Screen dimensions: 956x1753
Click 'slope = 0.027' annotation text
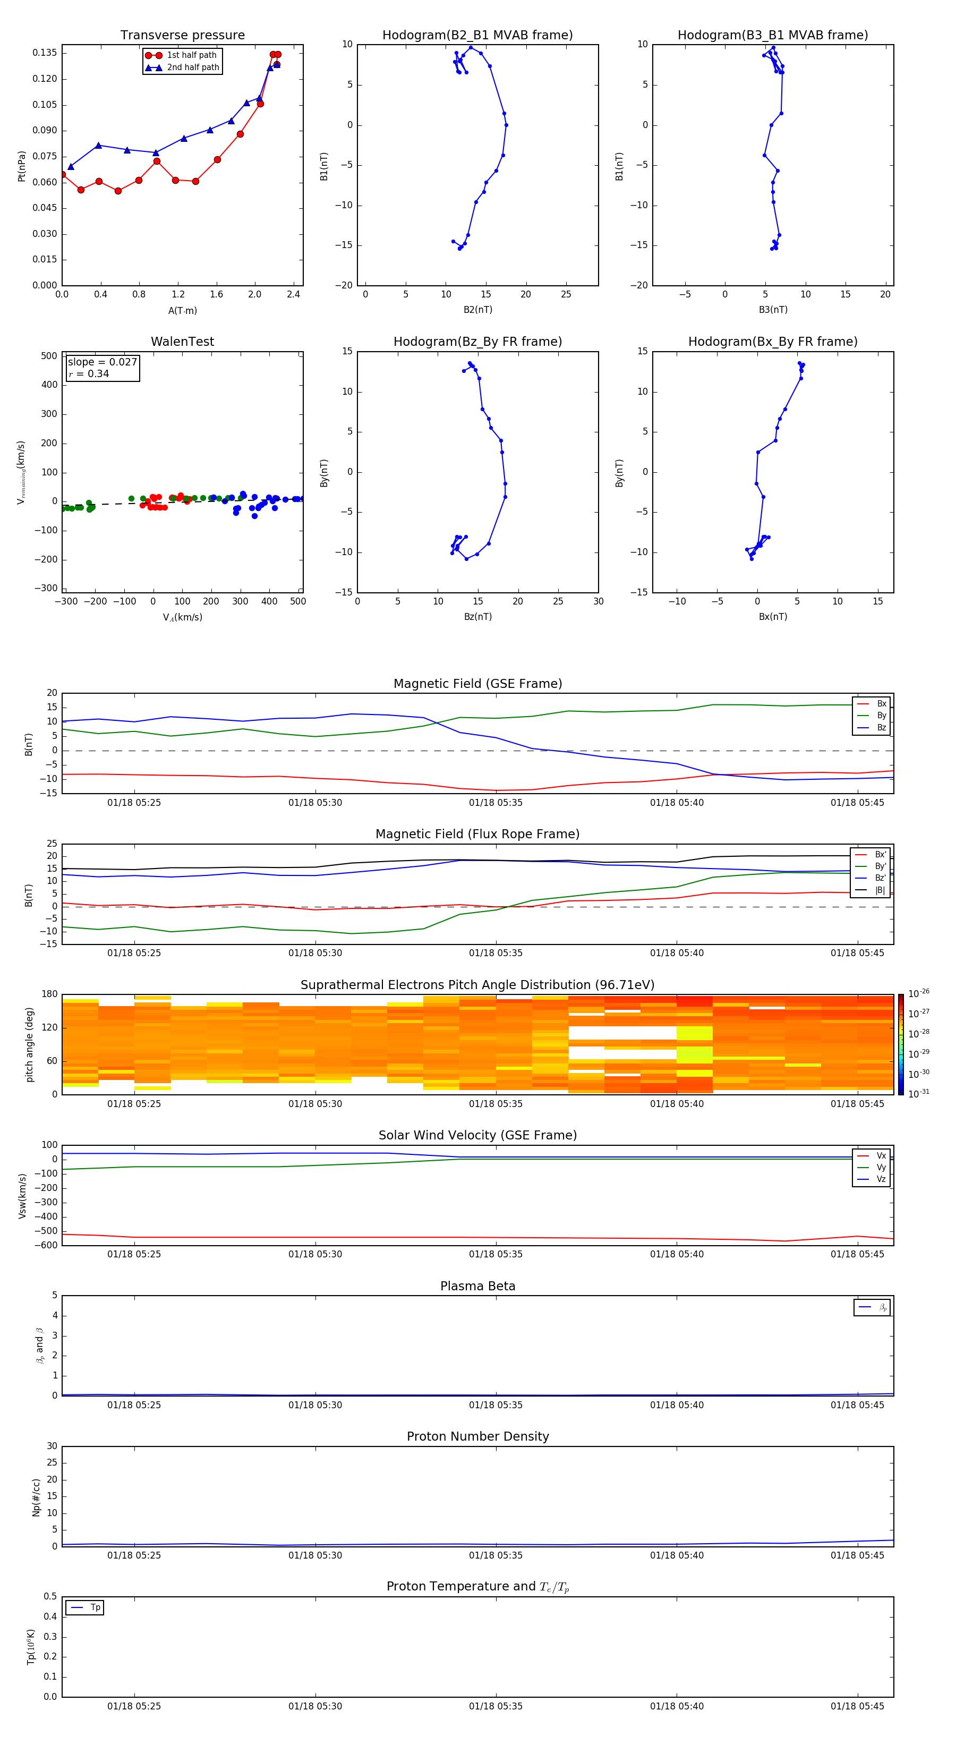click(x=103, y=362)
